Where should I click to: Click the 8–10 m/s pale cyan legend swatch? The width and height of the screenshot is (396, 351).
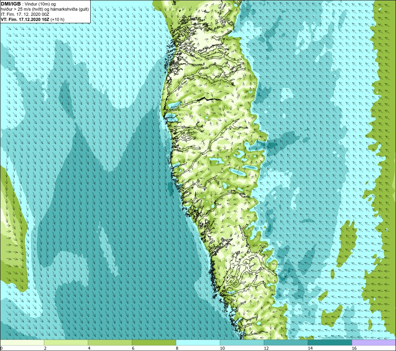tap(198, 343)
